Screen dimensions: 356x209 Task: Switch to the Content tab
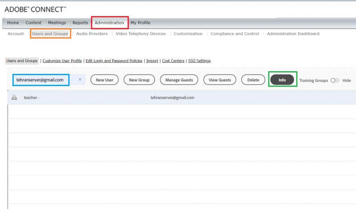tap(33, 23)
